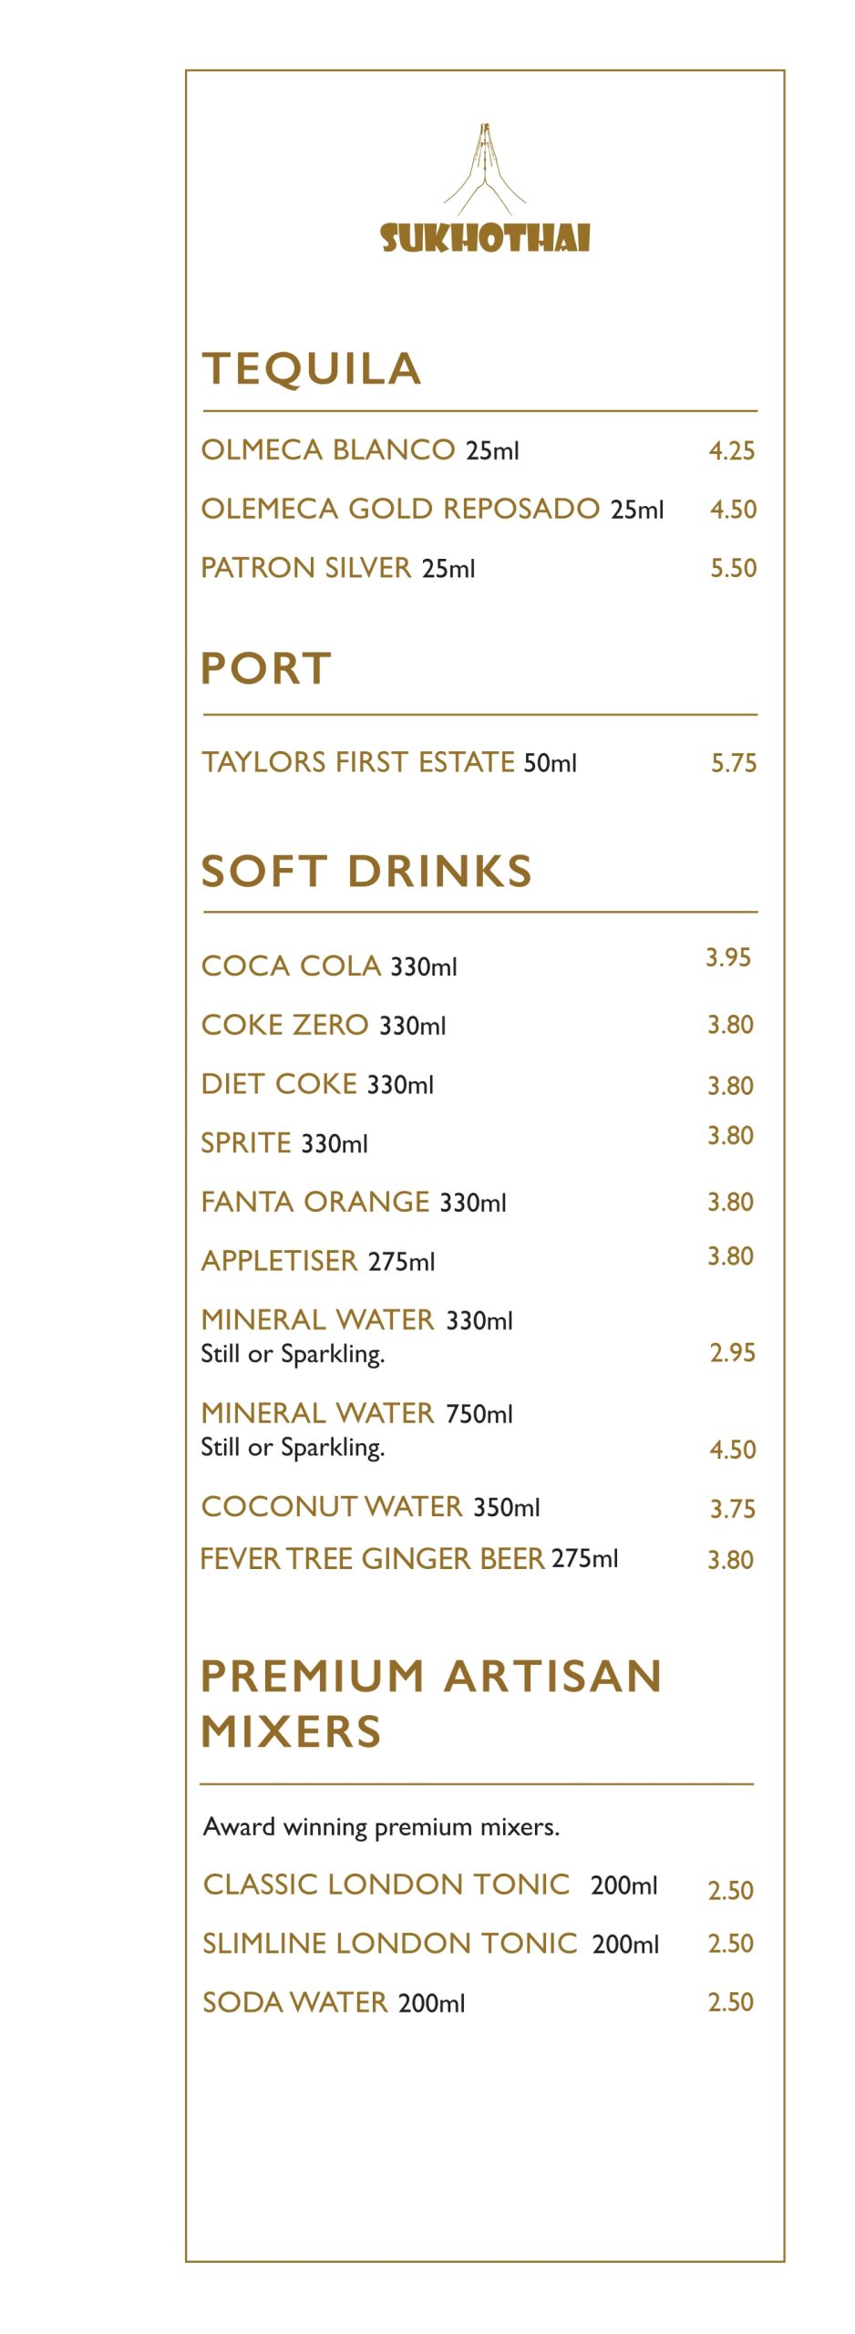Select the Tequila section heading
Viewport: 855px width, 2334px height.
click(x=311, y=369)
